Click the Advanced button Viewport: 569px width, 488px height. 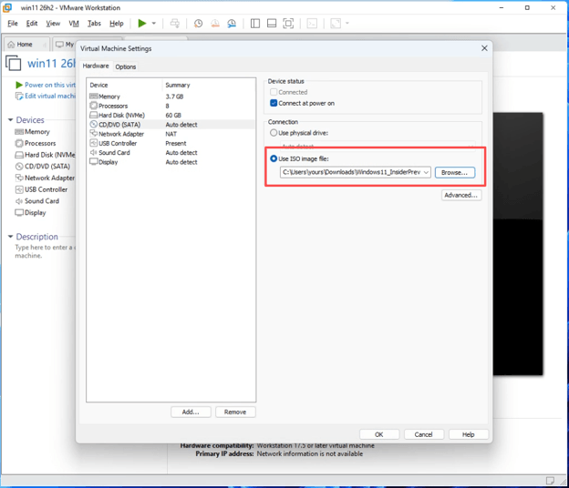461,195
